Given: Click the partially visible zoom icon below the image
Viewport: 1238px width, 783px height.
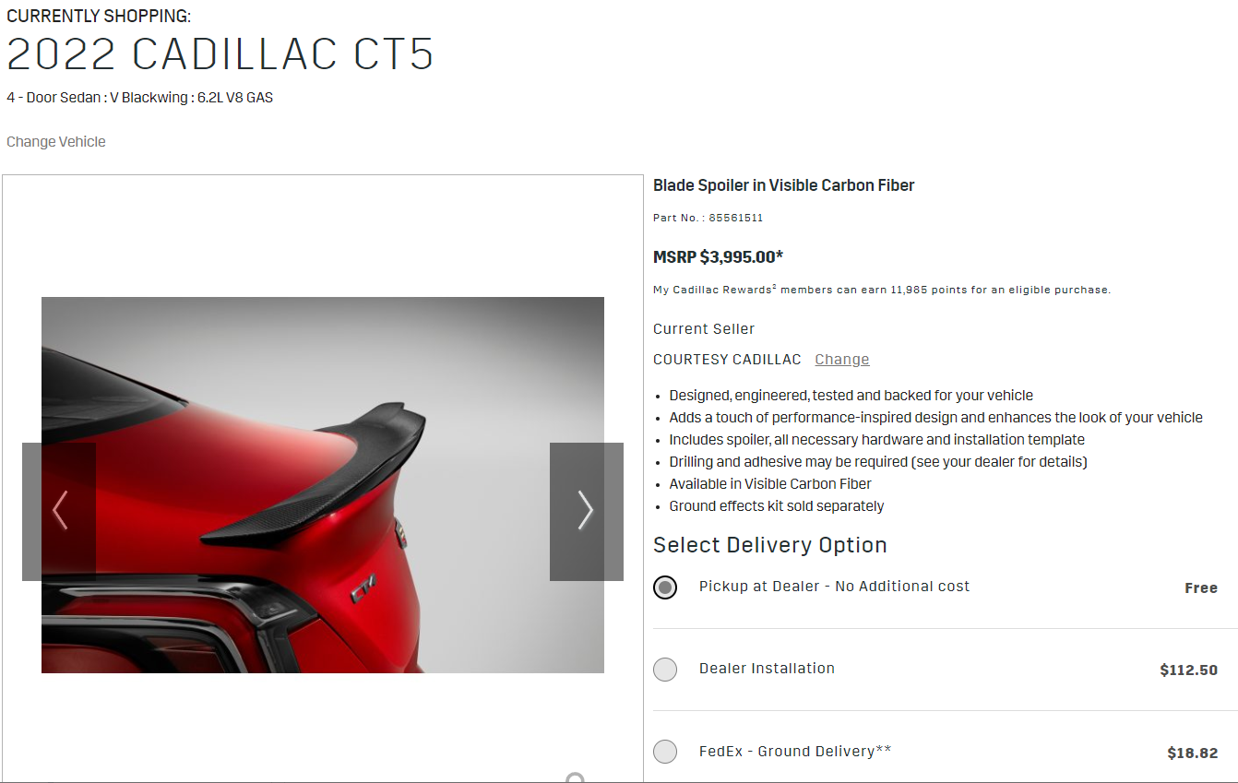Looking at the screenshot, I should point(575,777).
